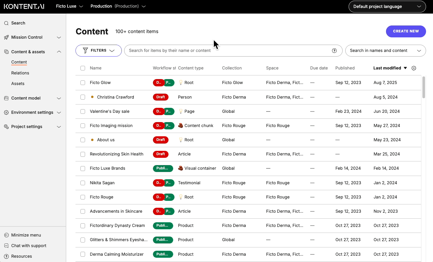The width and height of the screenshot is (433, 262).
Task: Open the Revolutionizing Skin Health article
Action: pos(117,154)
